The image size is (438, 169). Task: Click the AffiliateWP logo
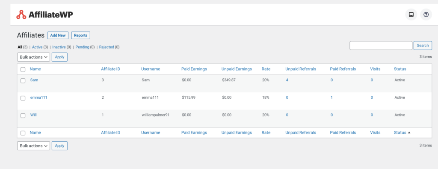click(44, 14)
